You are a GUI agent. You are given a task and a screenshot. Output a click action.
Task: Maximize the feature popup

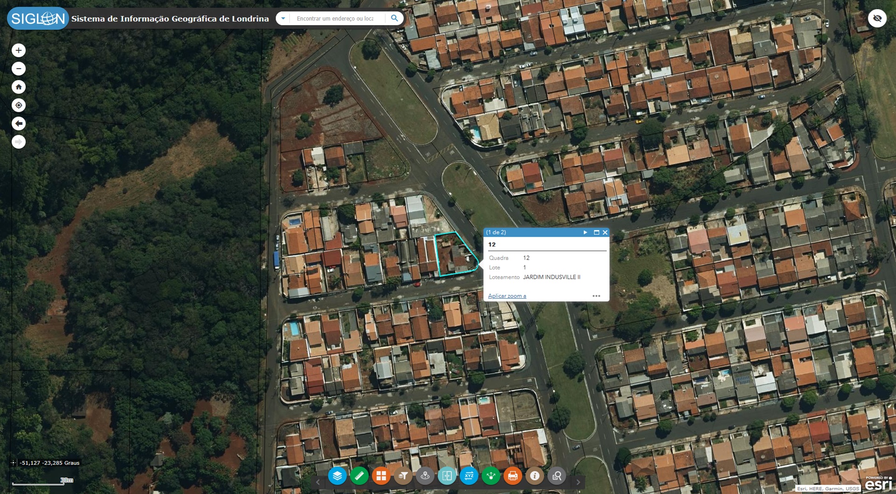(x=596, y=232)
